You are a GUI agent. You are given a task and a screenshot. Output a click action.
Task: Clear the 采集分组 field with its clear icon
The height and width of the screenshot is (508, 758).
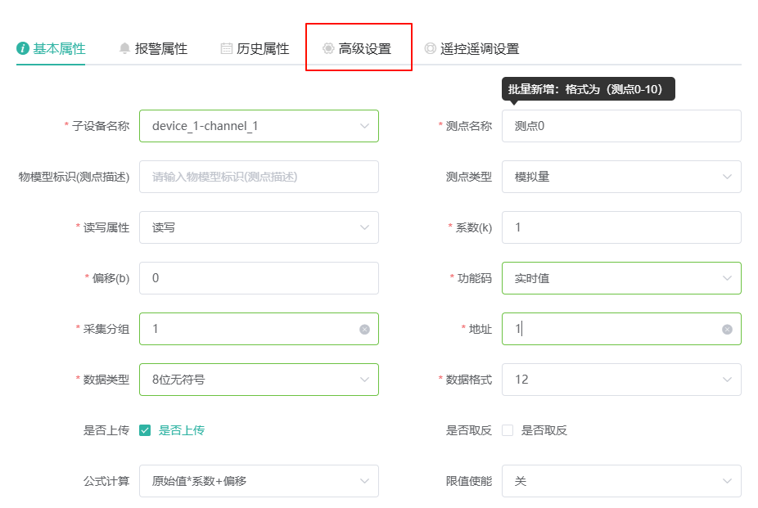tap(364, 329)
